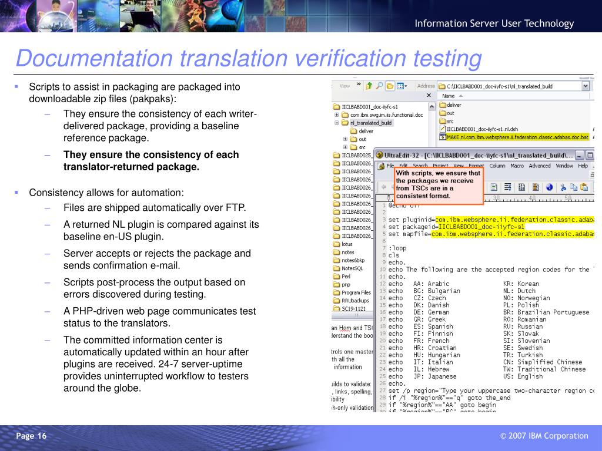Viewport: 602px width, 451px height.
Task: Toggle the Folders pane icon in Explorer toolbar
Action: click(x=390, y=86)
